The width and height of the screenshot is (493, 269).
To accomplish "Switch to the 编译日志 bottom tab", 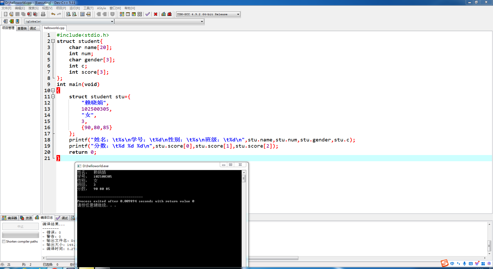I will pyautogui.click(x=44, y=218).
